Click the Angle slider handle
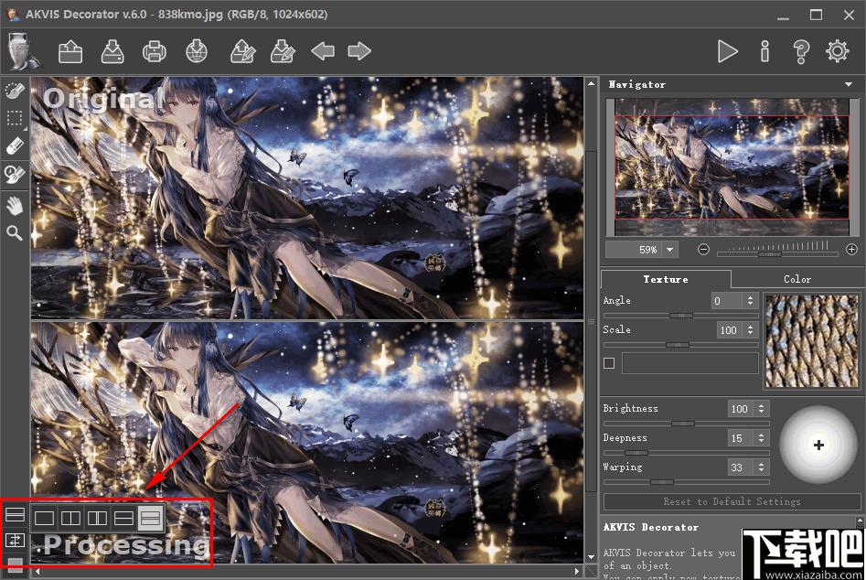The width and height of the screenshot is (866, 580). tap(681, 316)
